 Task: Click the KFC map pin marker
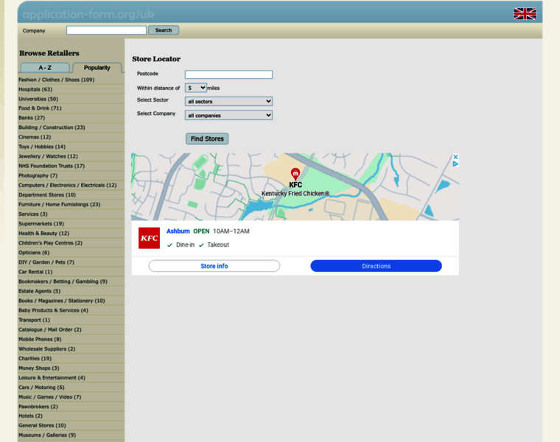point(295,174)
